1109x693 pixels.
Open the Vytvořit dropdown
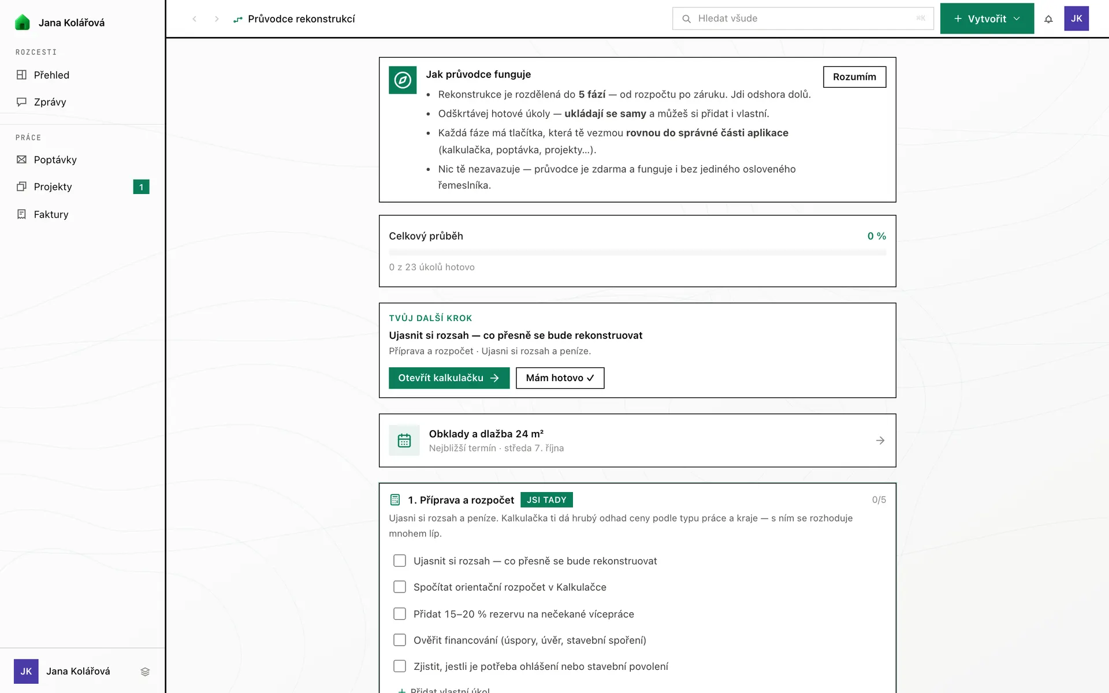coord(987,18)
